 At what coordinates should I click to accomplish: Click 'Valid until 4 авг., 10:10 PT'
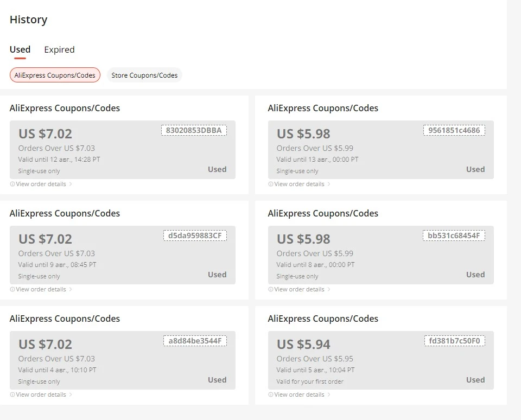pyautogui.click(x=57, y=370)
